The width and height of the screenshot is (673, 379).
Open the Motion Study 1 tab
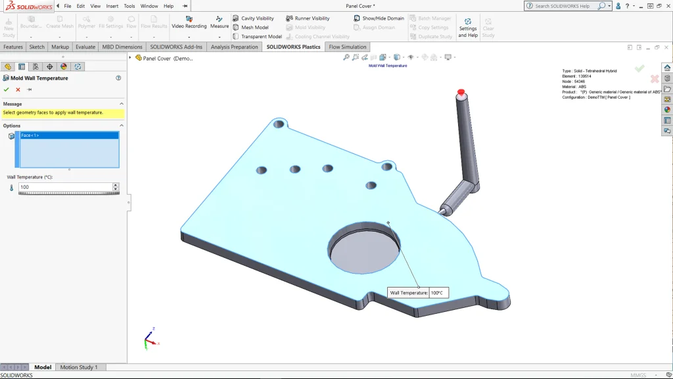pos(79,367)
